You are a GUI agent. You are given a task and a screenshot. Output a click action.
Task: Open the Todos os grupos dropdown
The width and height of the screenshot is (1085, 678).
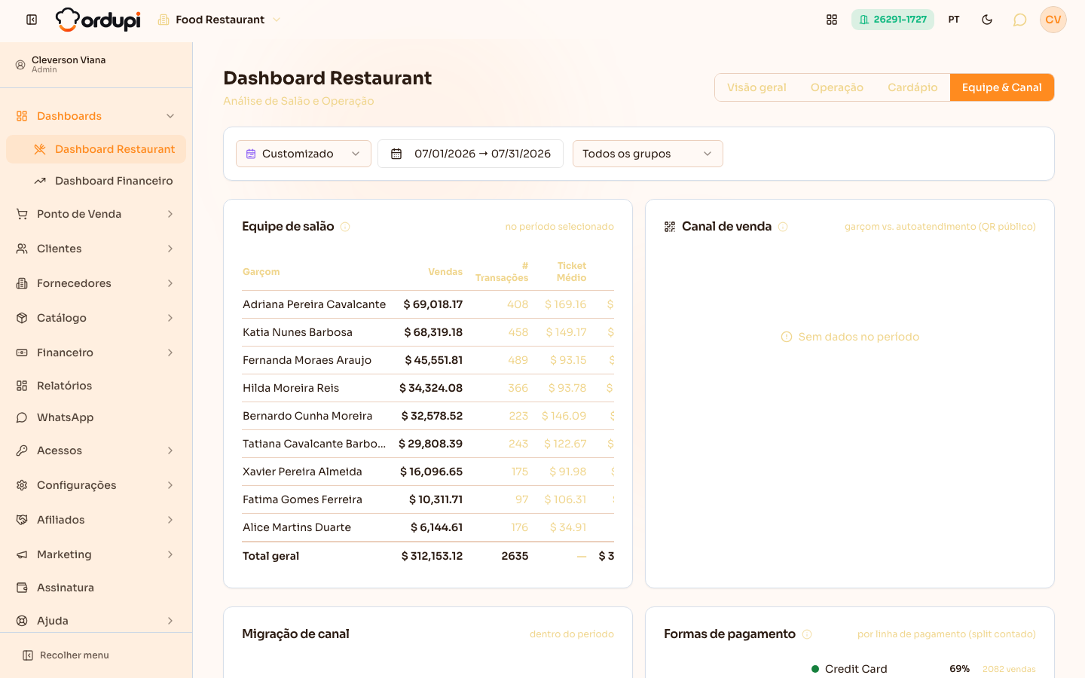coord(648,154)
